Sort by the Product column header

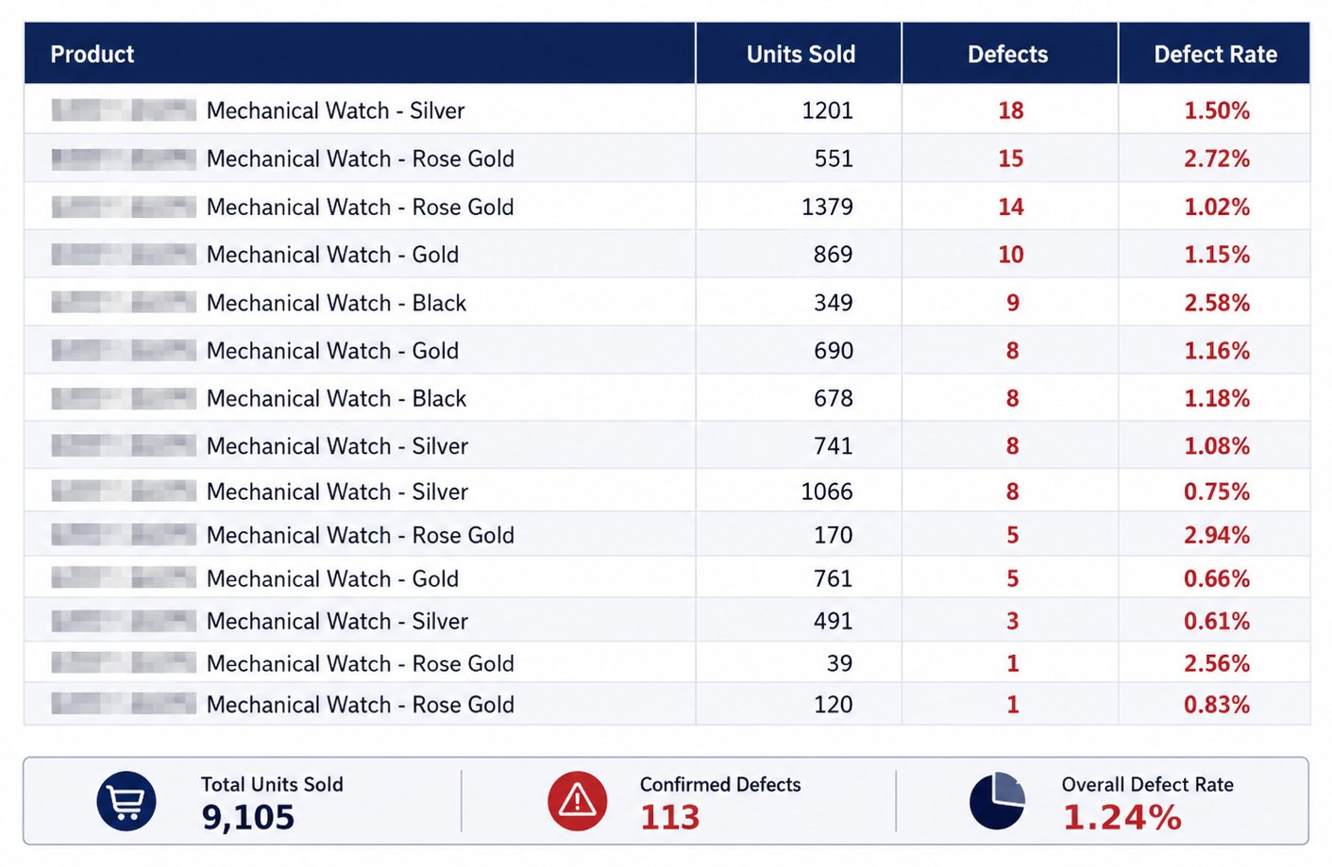(93, 55)
